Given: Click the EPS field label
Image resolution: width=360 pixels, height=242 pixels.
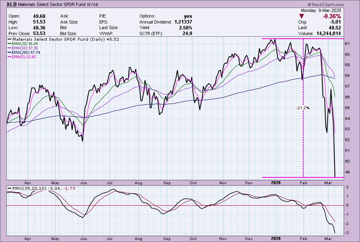Looking at the screenshot, I should click(104, 22).
